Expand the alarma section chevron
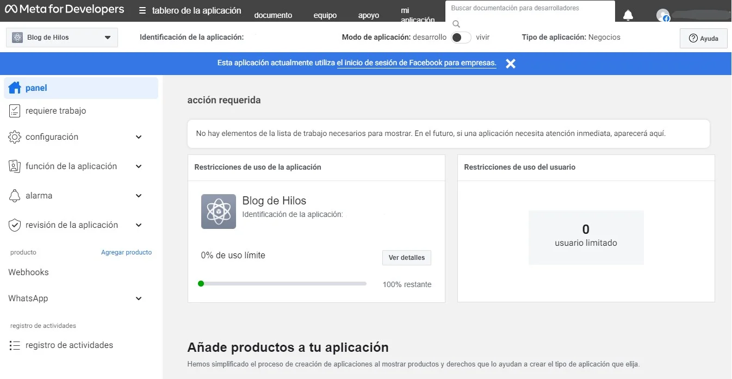 tap(139, 196)
